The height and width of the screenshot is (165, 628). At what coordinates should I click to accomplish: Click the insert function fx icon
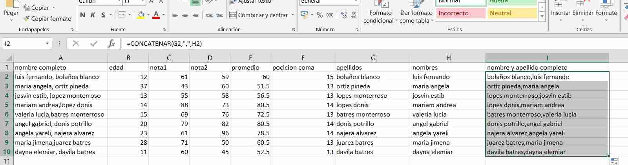111,43
